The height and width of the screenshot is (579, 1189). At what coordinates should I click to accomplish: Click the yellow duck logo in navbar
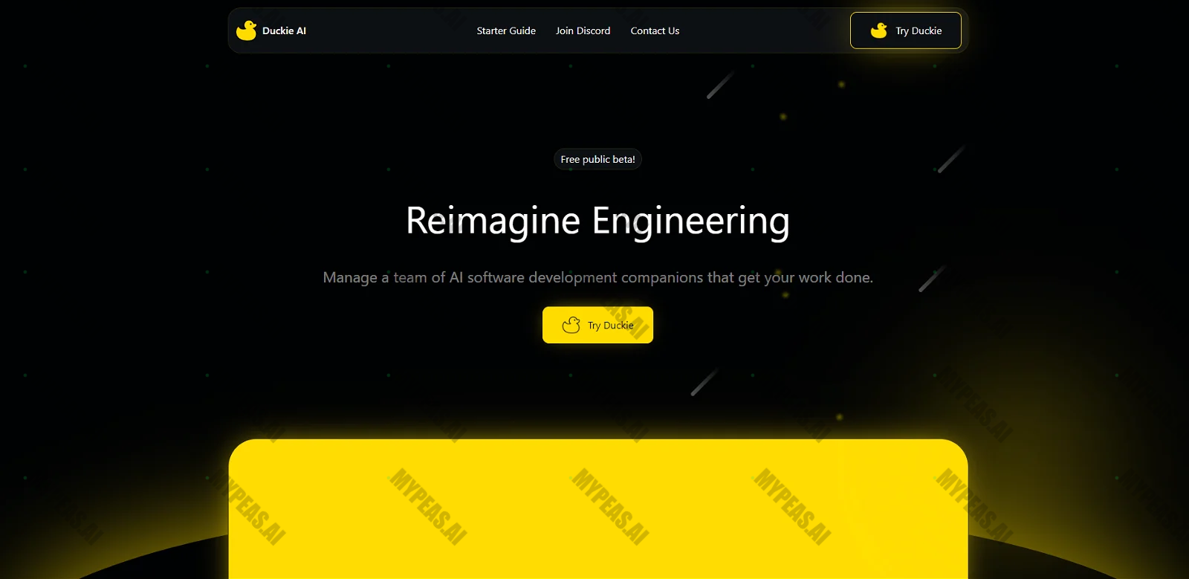(246, 30)
